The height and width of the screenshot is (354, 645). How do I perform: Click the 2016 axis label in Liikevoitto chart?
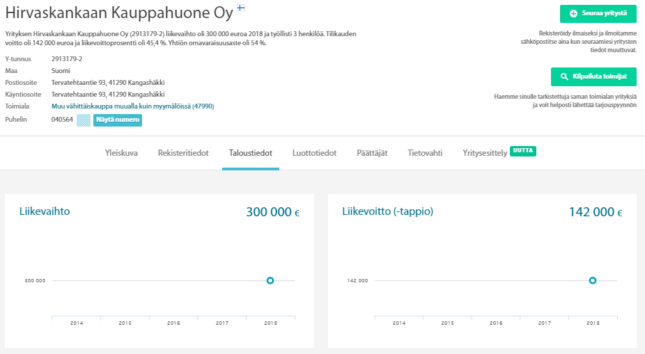pyautogui.click(x=496, y=323)
